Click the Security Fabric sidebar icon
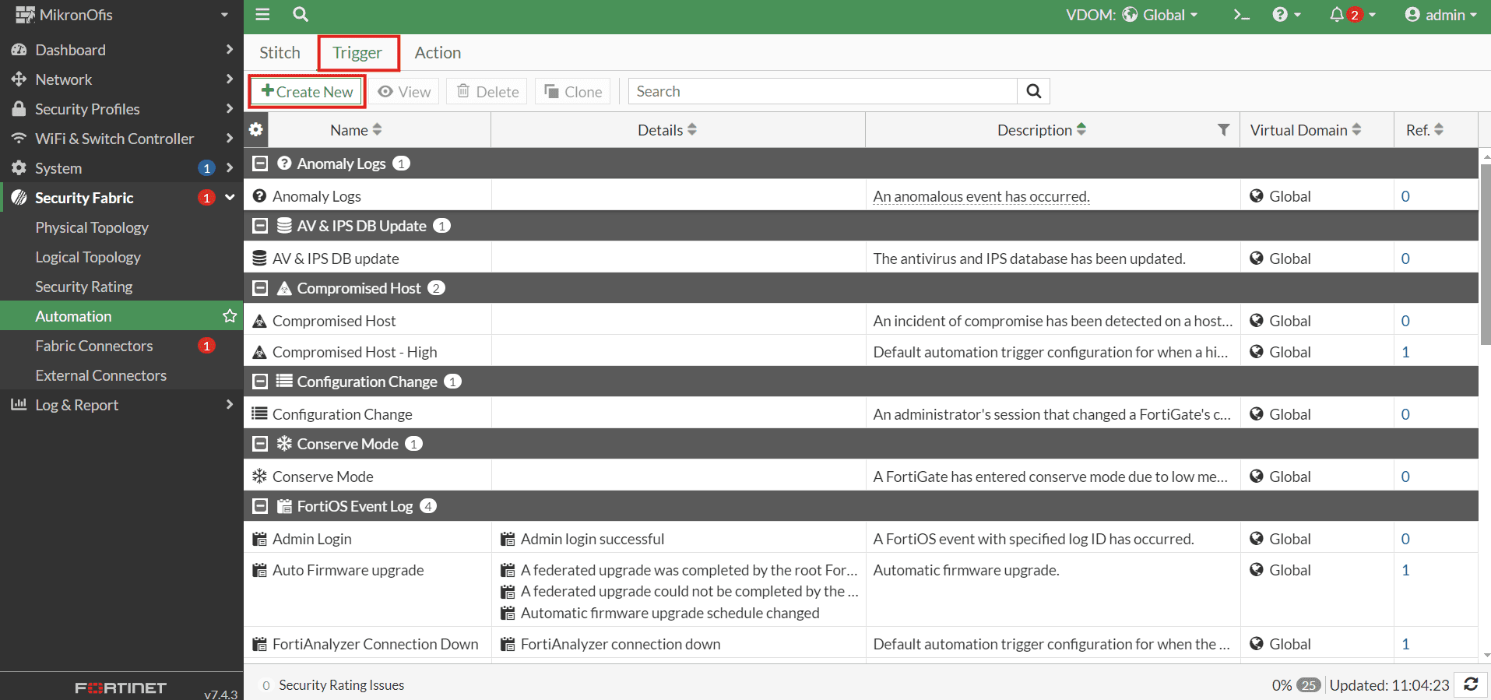This screenshot has height=700, width=1491. [19, 198]
